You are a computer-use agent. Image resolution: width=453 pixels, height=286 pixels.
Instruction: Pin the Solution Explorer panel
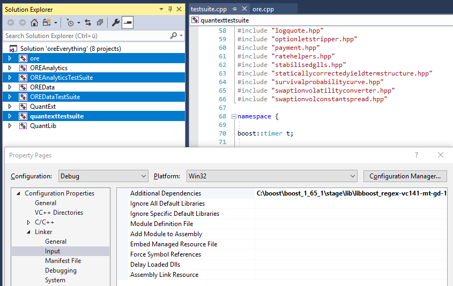coord(170,9)
